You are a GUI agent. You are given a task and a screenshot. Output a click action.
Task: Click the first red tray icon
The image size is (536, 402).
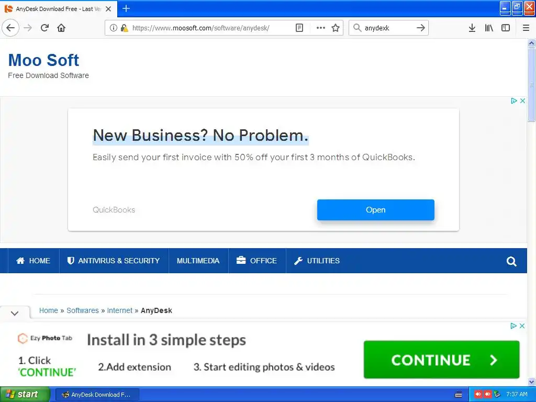click(x=478, y=395)
